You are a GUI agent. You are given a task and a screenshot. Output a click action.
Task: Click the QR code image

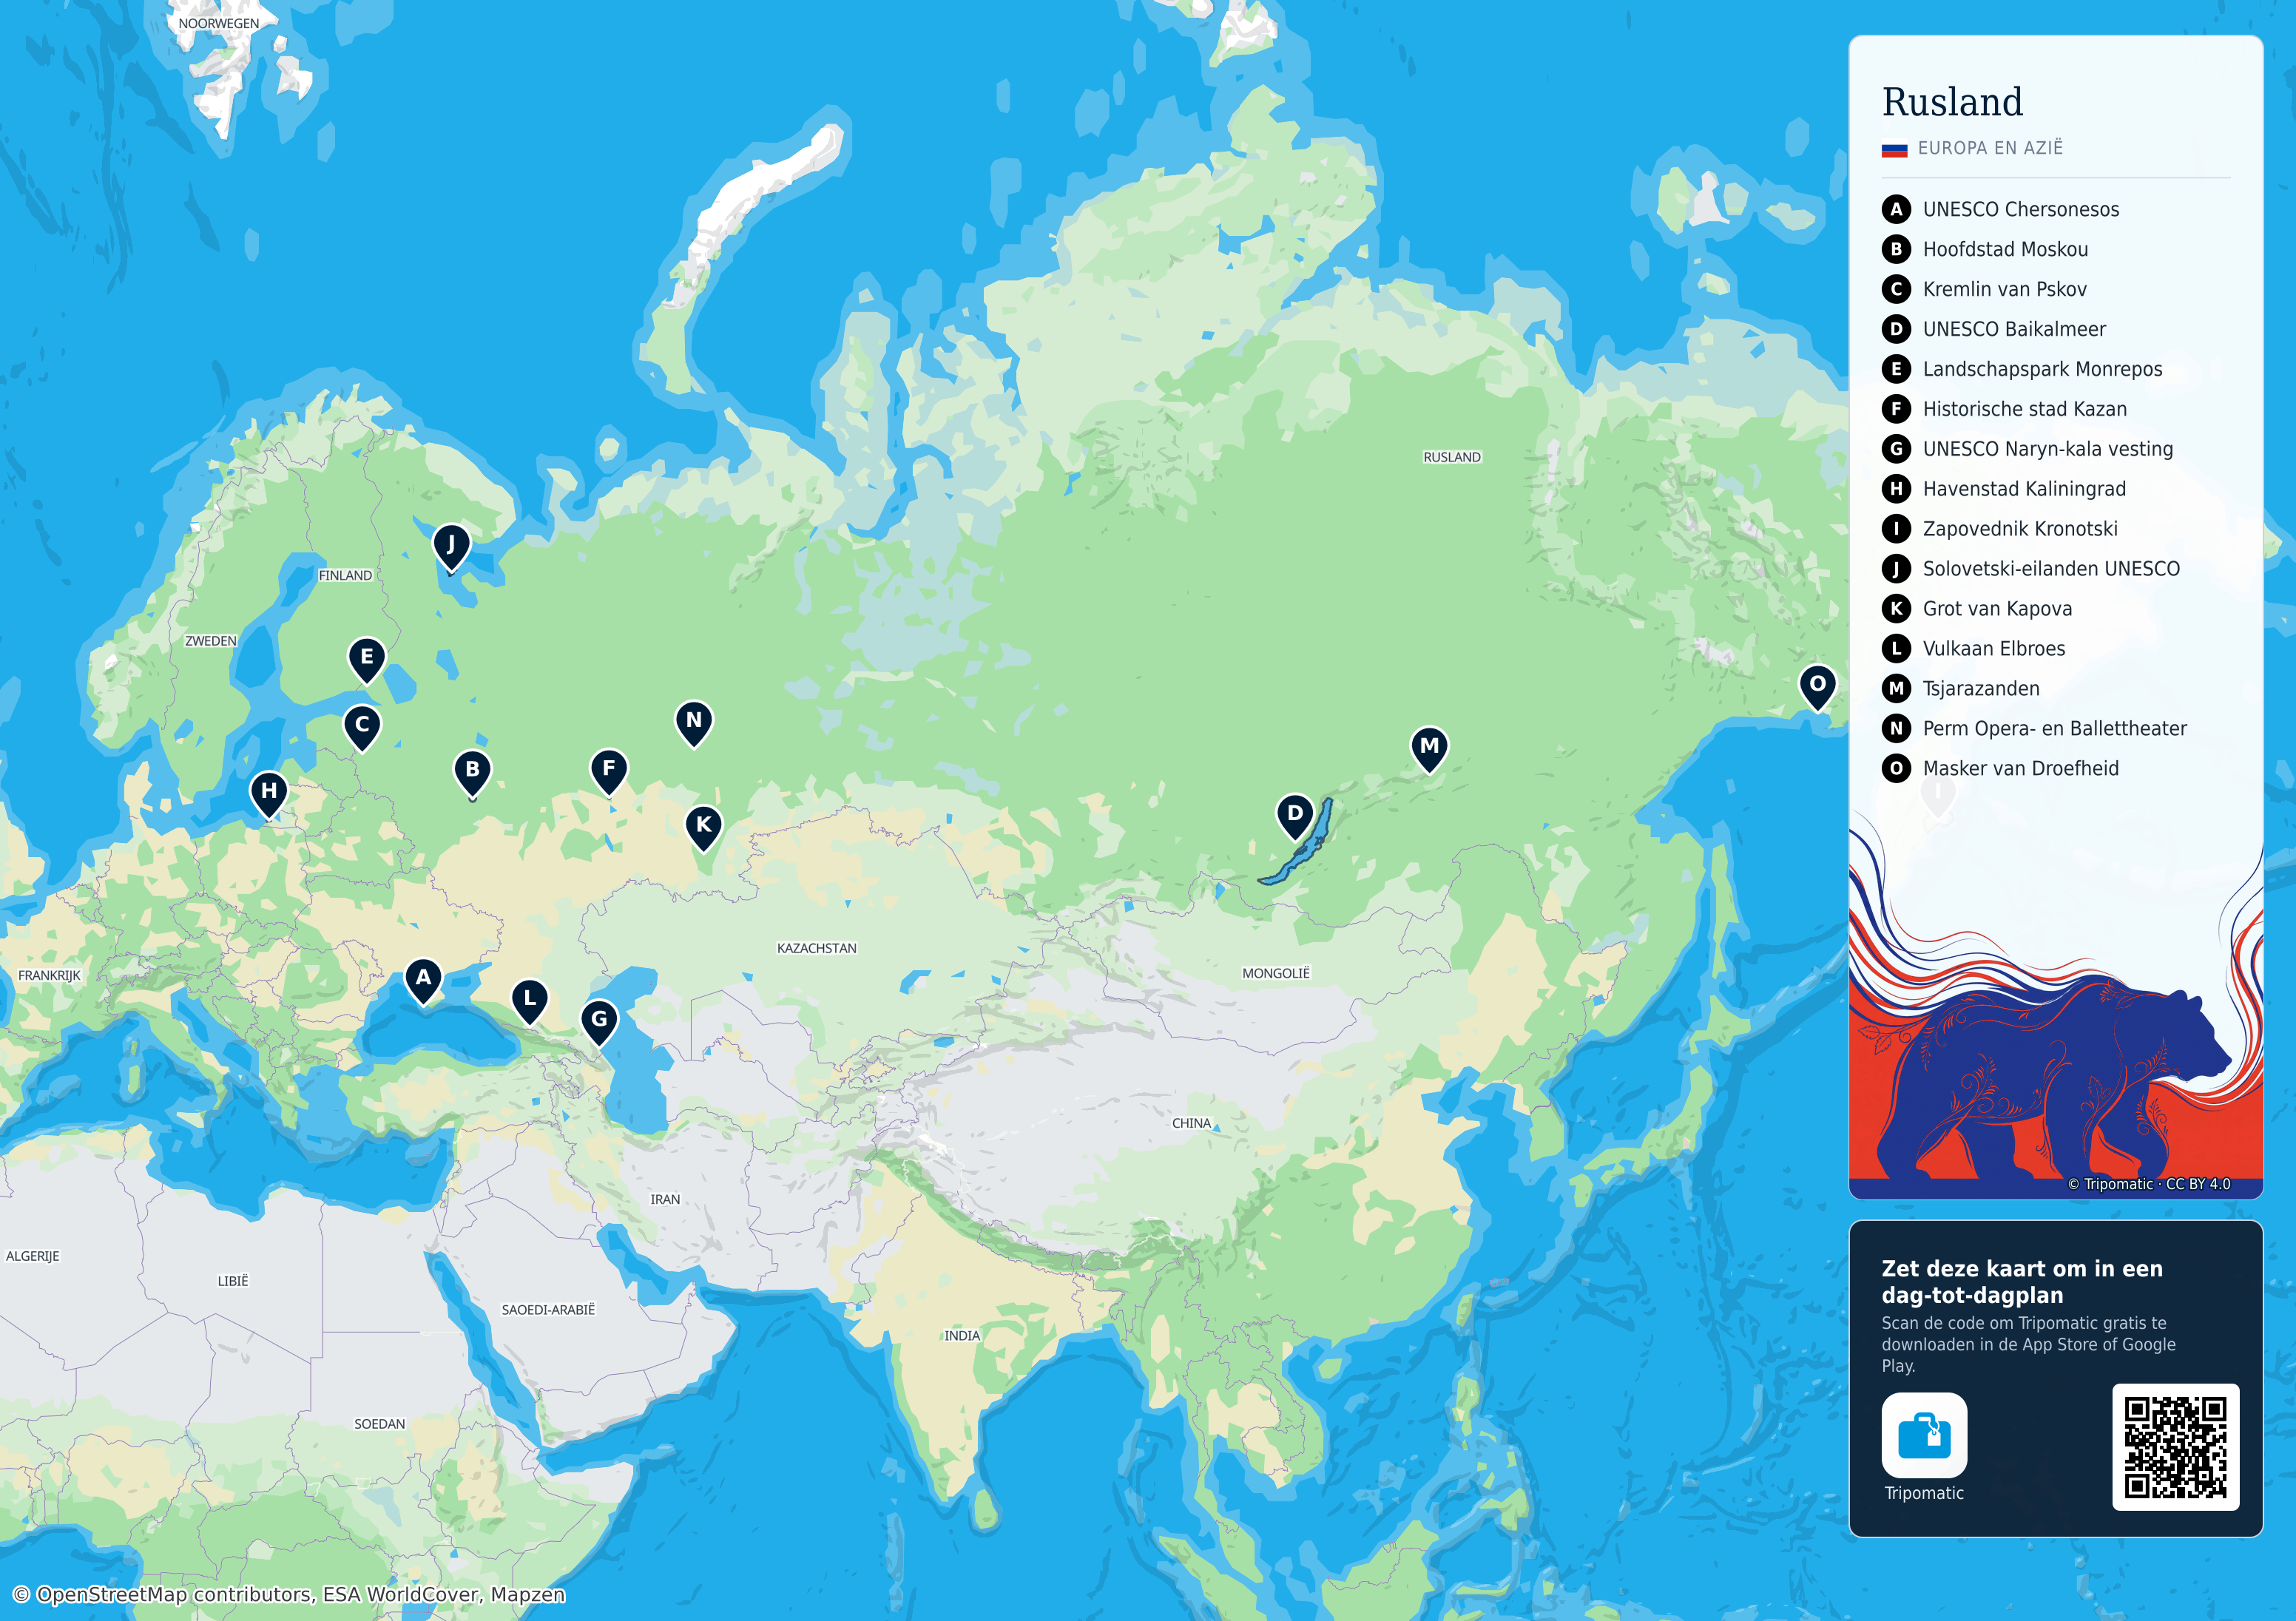2175,1446
